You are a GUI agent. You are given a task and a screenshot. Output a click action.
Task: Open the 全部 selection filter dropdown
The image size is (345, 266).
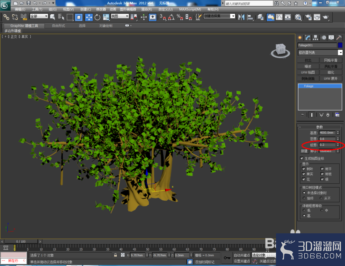coord(39,16)
